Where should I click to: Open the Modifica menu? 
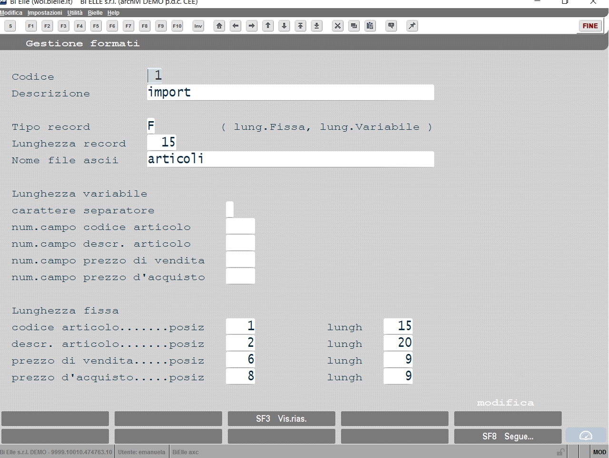(x=11, y=13)
